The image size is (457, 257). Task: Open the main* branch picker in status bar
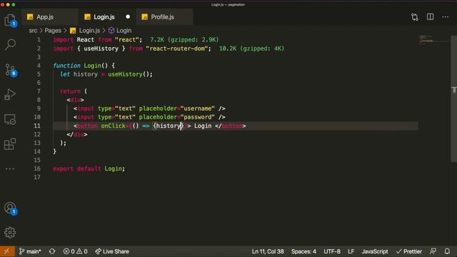point(30,251)
